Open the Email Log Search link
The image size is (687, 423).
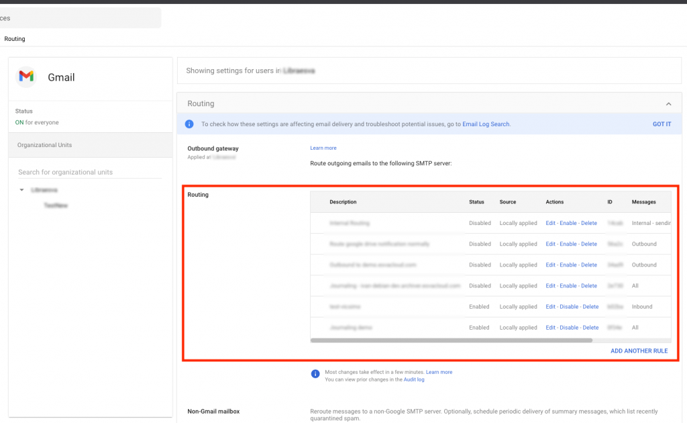pyautogui.click(x=486, y=124)
